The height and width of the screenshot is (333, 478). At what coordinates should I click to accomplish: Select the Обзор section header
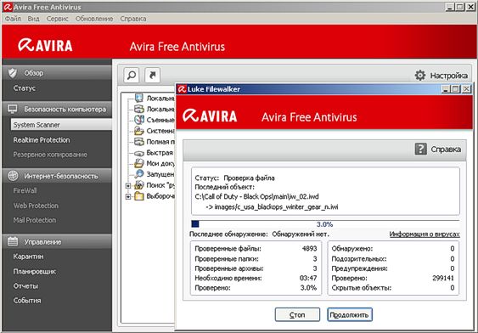57,73
